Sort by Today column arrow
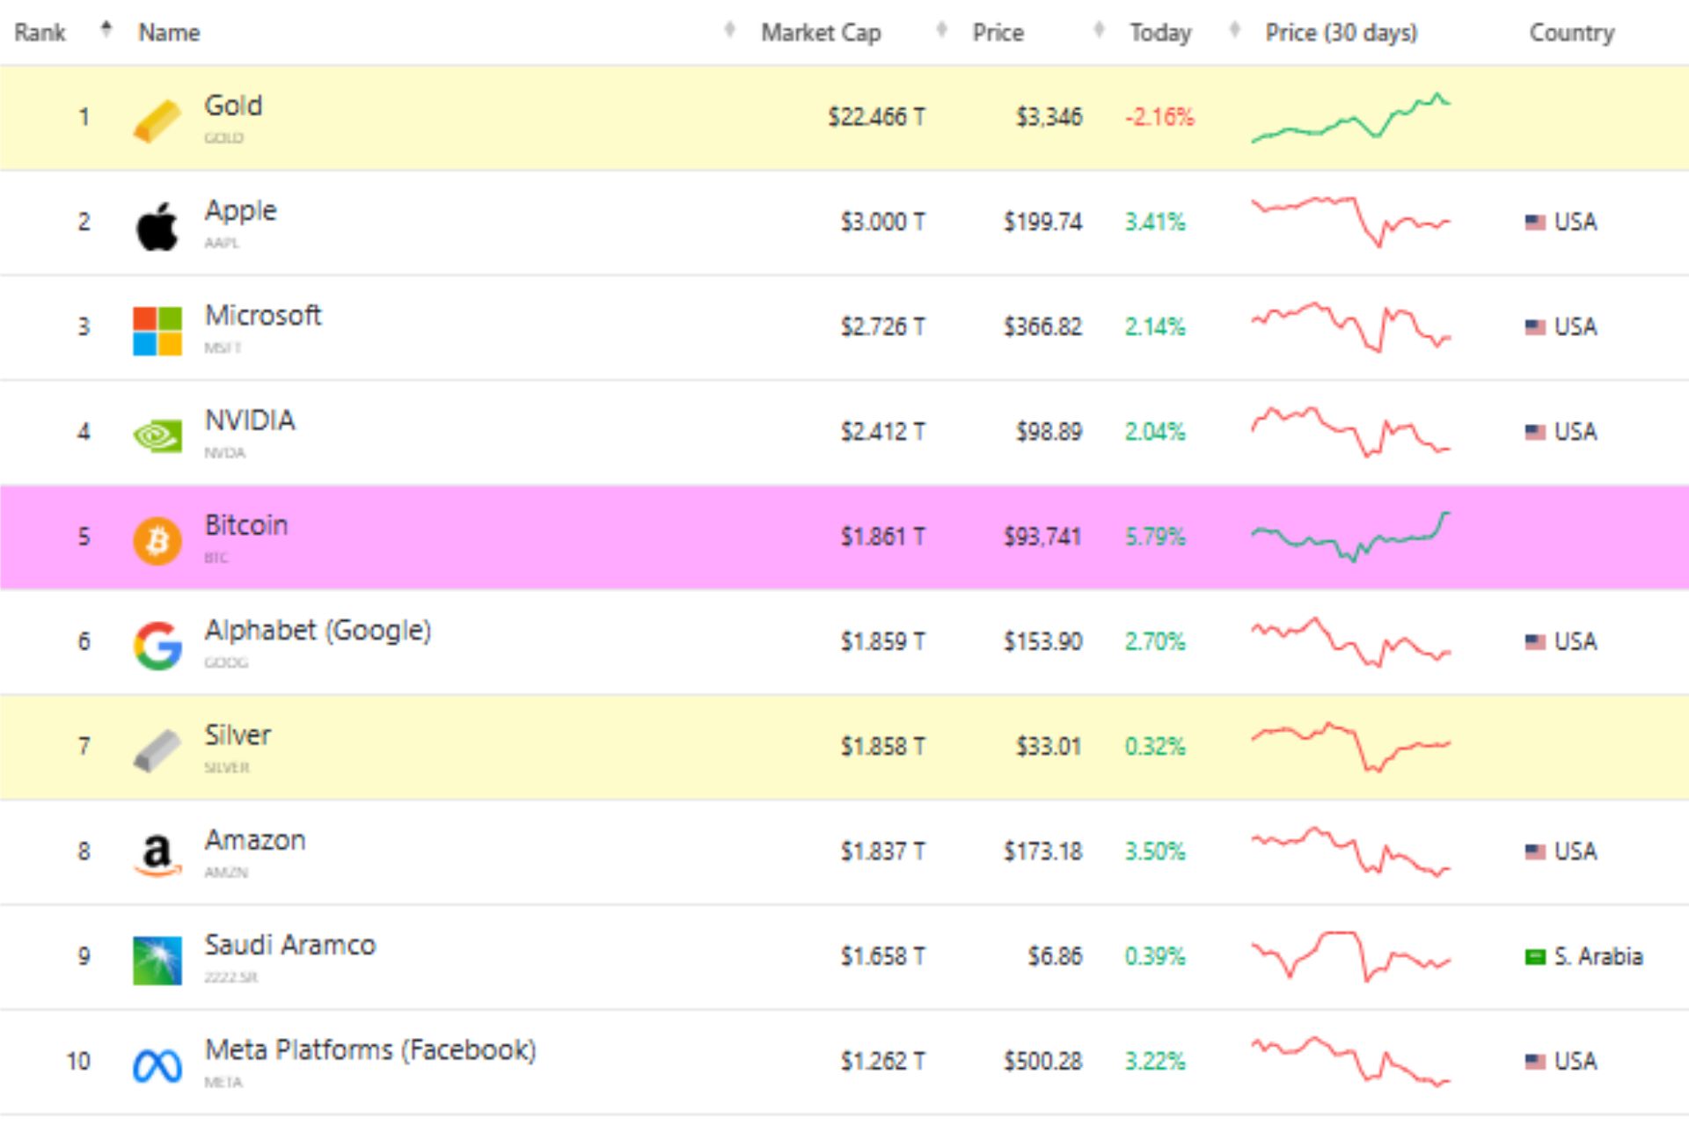 click(1234, 30)
